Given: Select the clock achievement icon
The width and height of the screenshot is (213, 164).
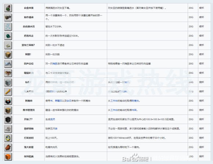Looking at the screenshot, I should tap(8, 138).
